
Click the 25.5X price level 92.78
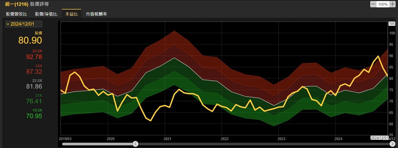(34, 57)
